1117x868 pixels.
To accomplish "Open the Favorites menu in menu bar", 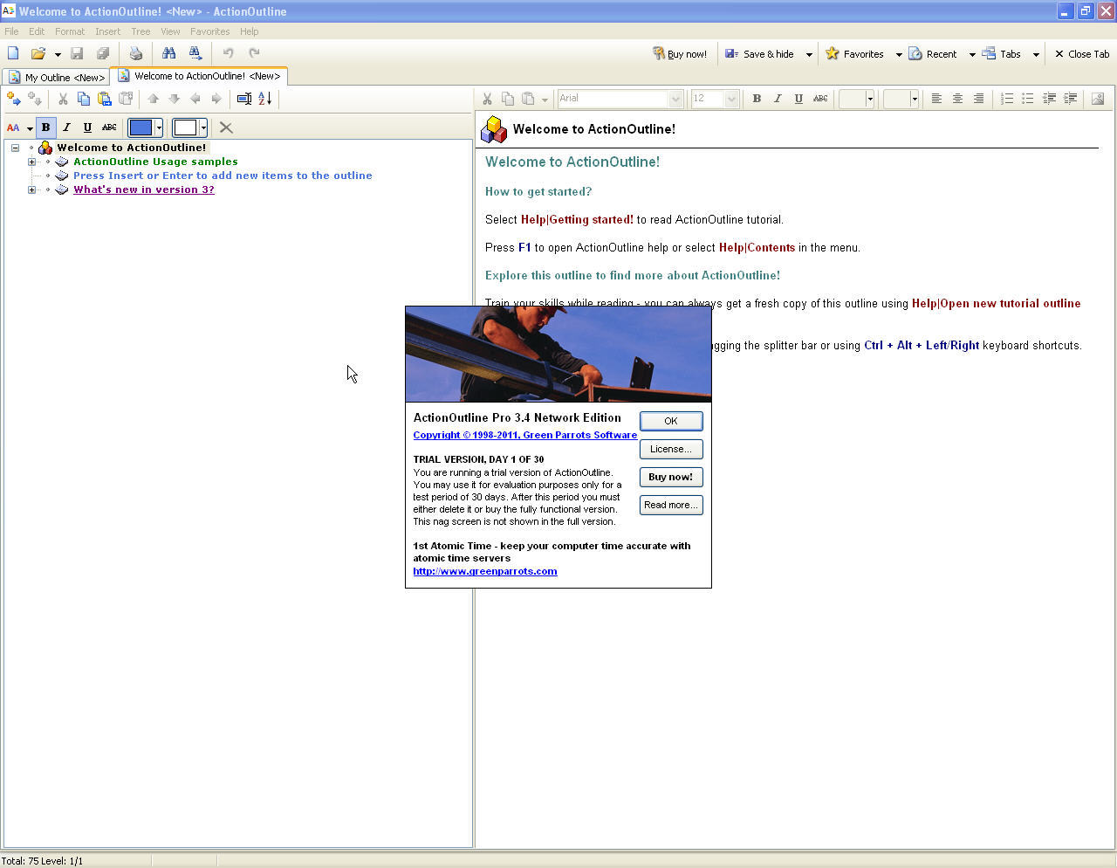I will pyautogui.click(x=210, y=31).
